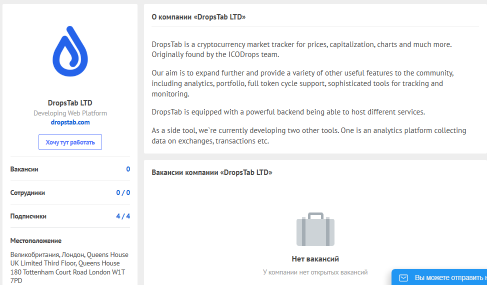Open the Подписчики 4 / 4 row

pyautogui.click(x=70, y=216)
